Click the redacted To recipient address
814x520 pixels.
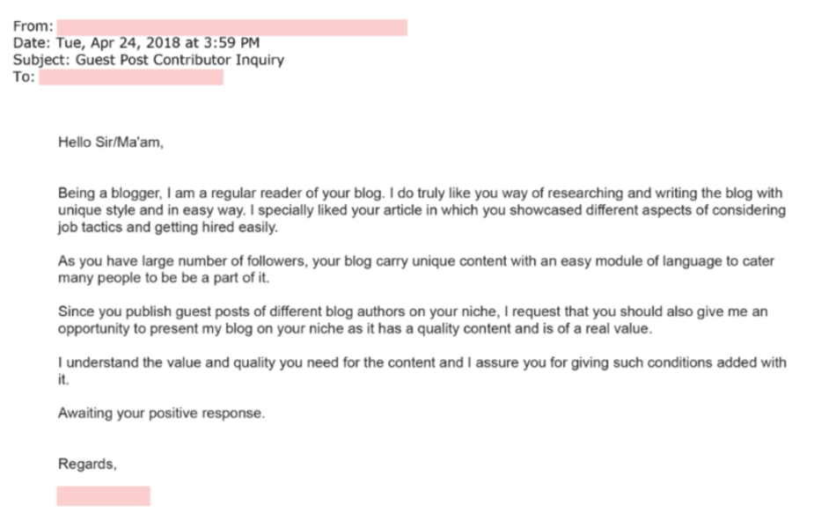point(131,77)
